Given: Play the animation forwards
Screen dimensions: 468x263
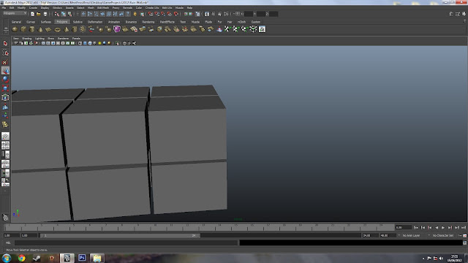Looking at the screenshot, I should coord(443,228).
